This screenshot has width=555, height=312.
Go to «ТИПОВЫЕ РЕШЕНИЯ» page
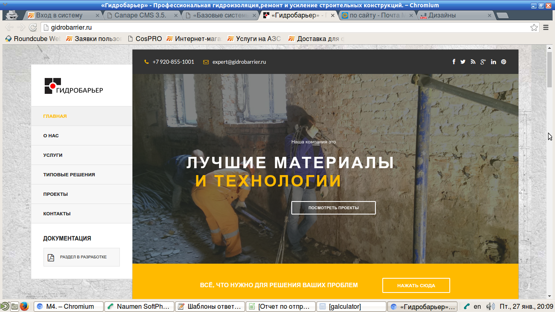[x=69, y=175]
